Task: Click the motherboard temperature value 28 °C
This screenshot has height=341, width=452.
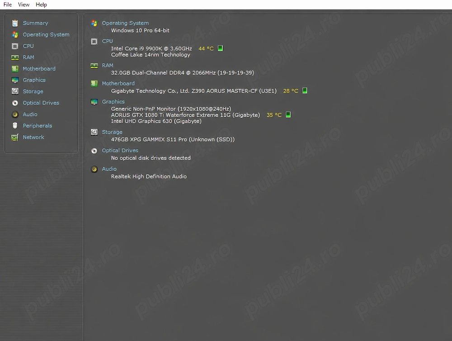Action: pyautogui.click(x=291, y=91)
